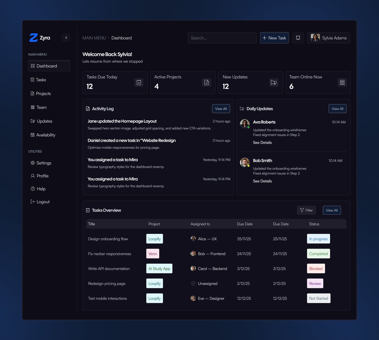Select Projects in the sidebar menu
379x340 pixels.
43,93
